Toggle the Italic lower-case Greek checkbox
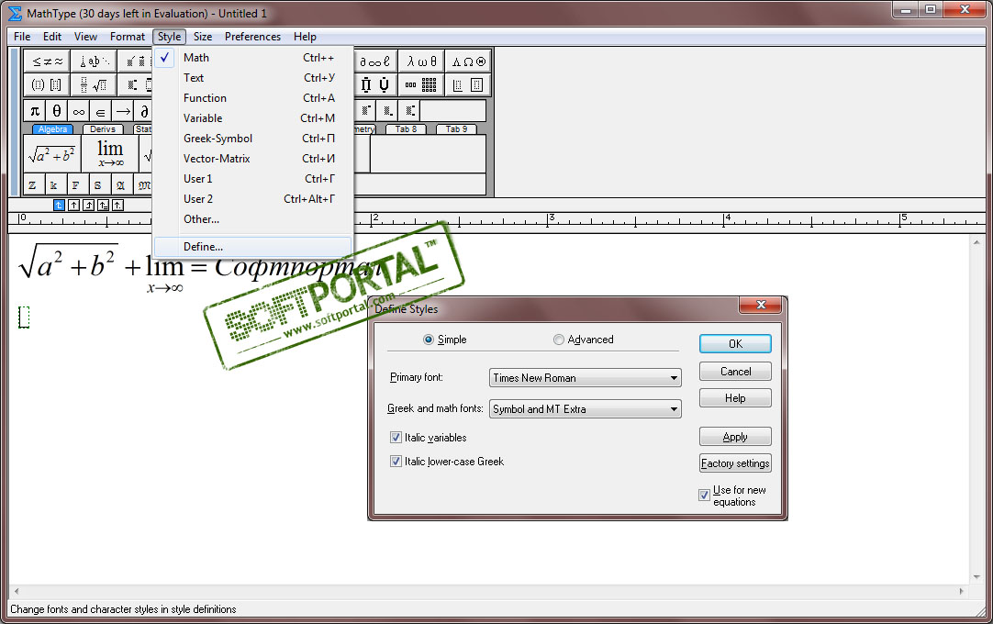The image size is (993, 624). pyautogui.click(x=396, y=462)
